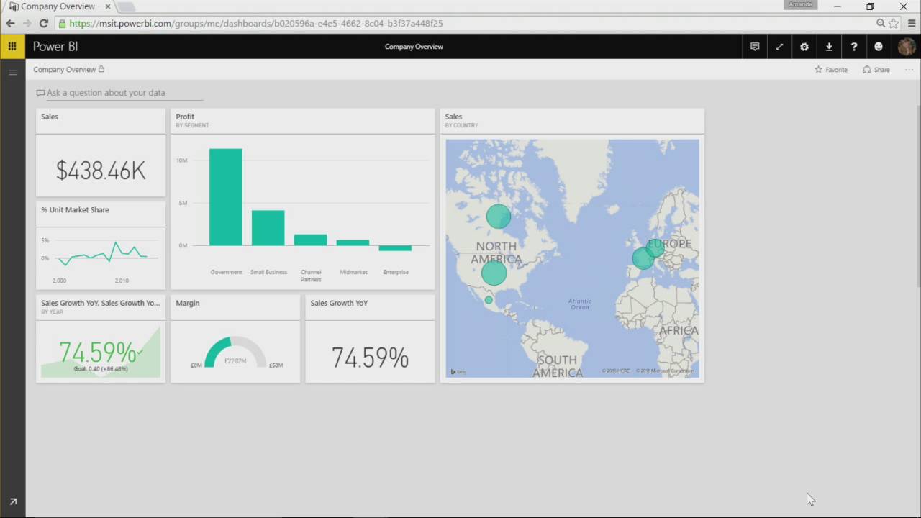Share the Company Overview dashboard

pos(876,70)
